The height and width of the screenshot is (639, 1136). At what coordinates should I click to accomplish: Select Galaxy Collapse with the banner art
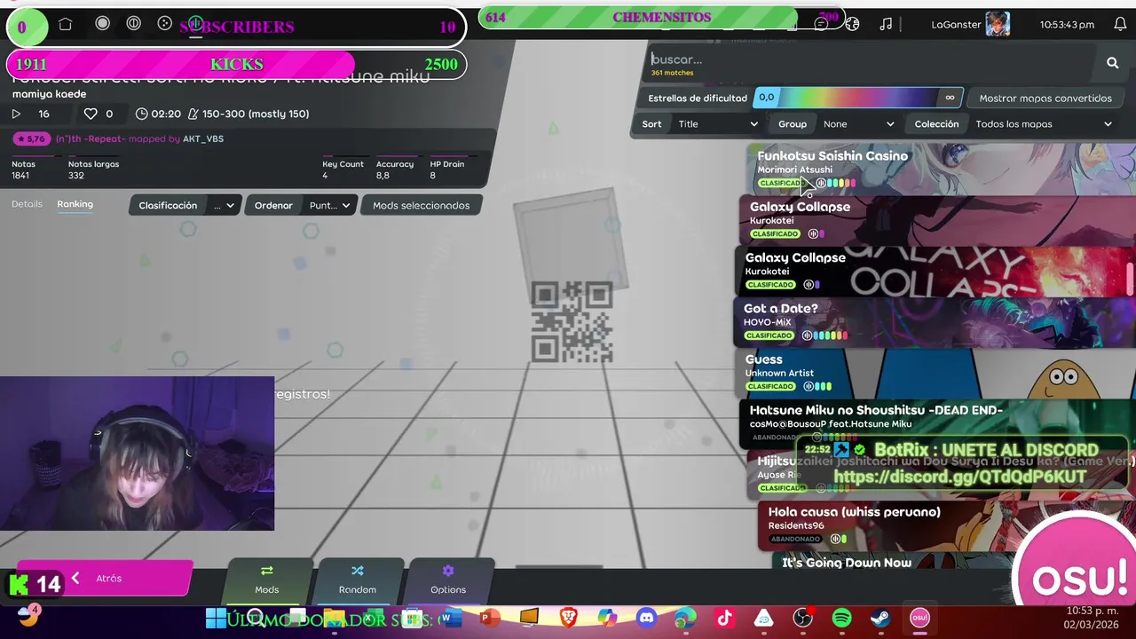[935, 270]
